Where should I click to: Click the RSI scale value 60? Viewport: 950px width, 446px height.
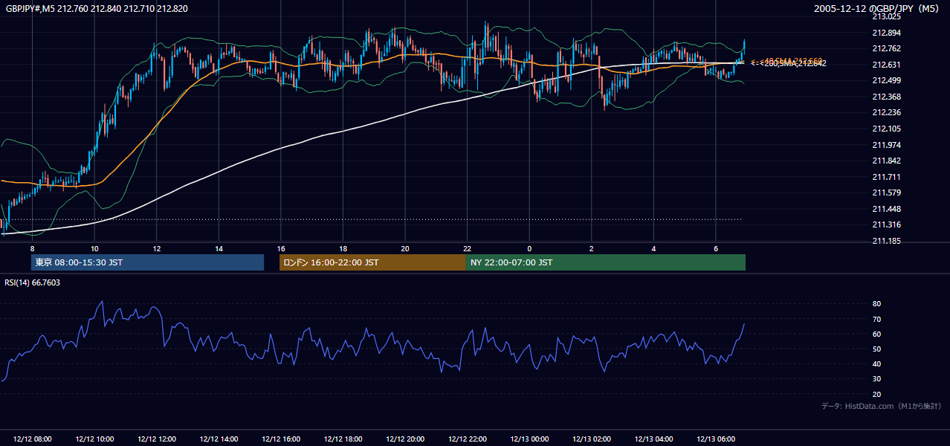click(876, 334)
